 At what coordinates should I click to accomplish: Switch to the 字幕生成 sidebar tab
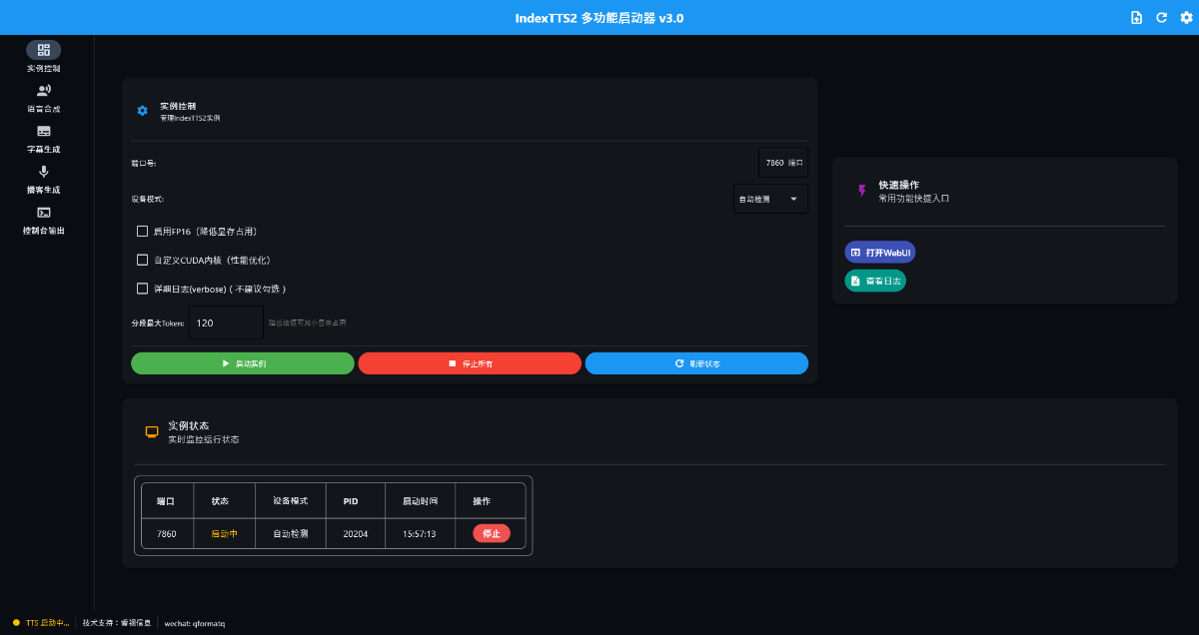coord(43,137)
